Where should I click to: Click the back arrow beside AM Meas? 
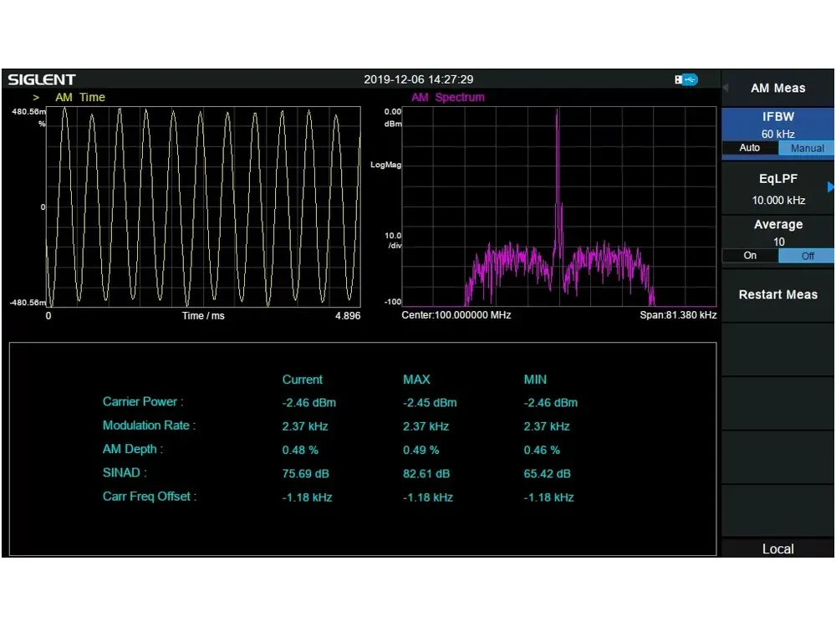726,88
